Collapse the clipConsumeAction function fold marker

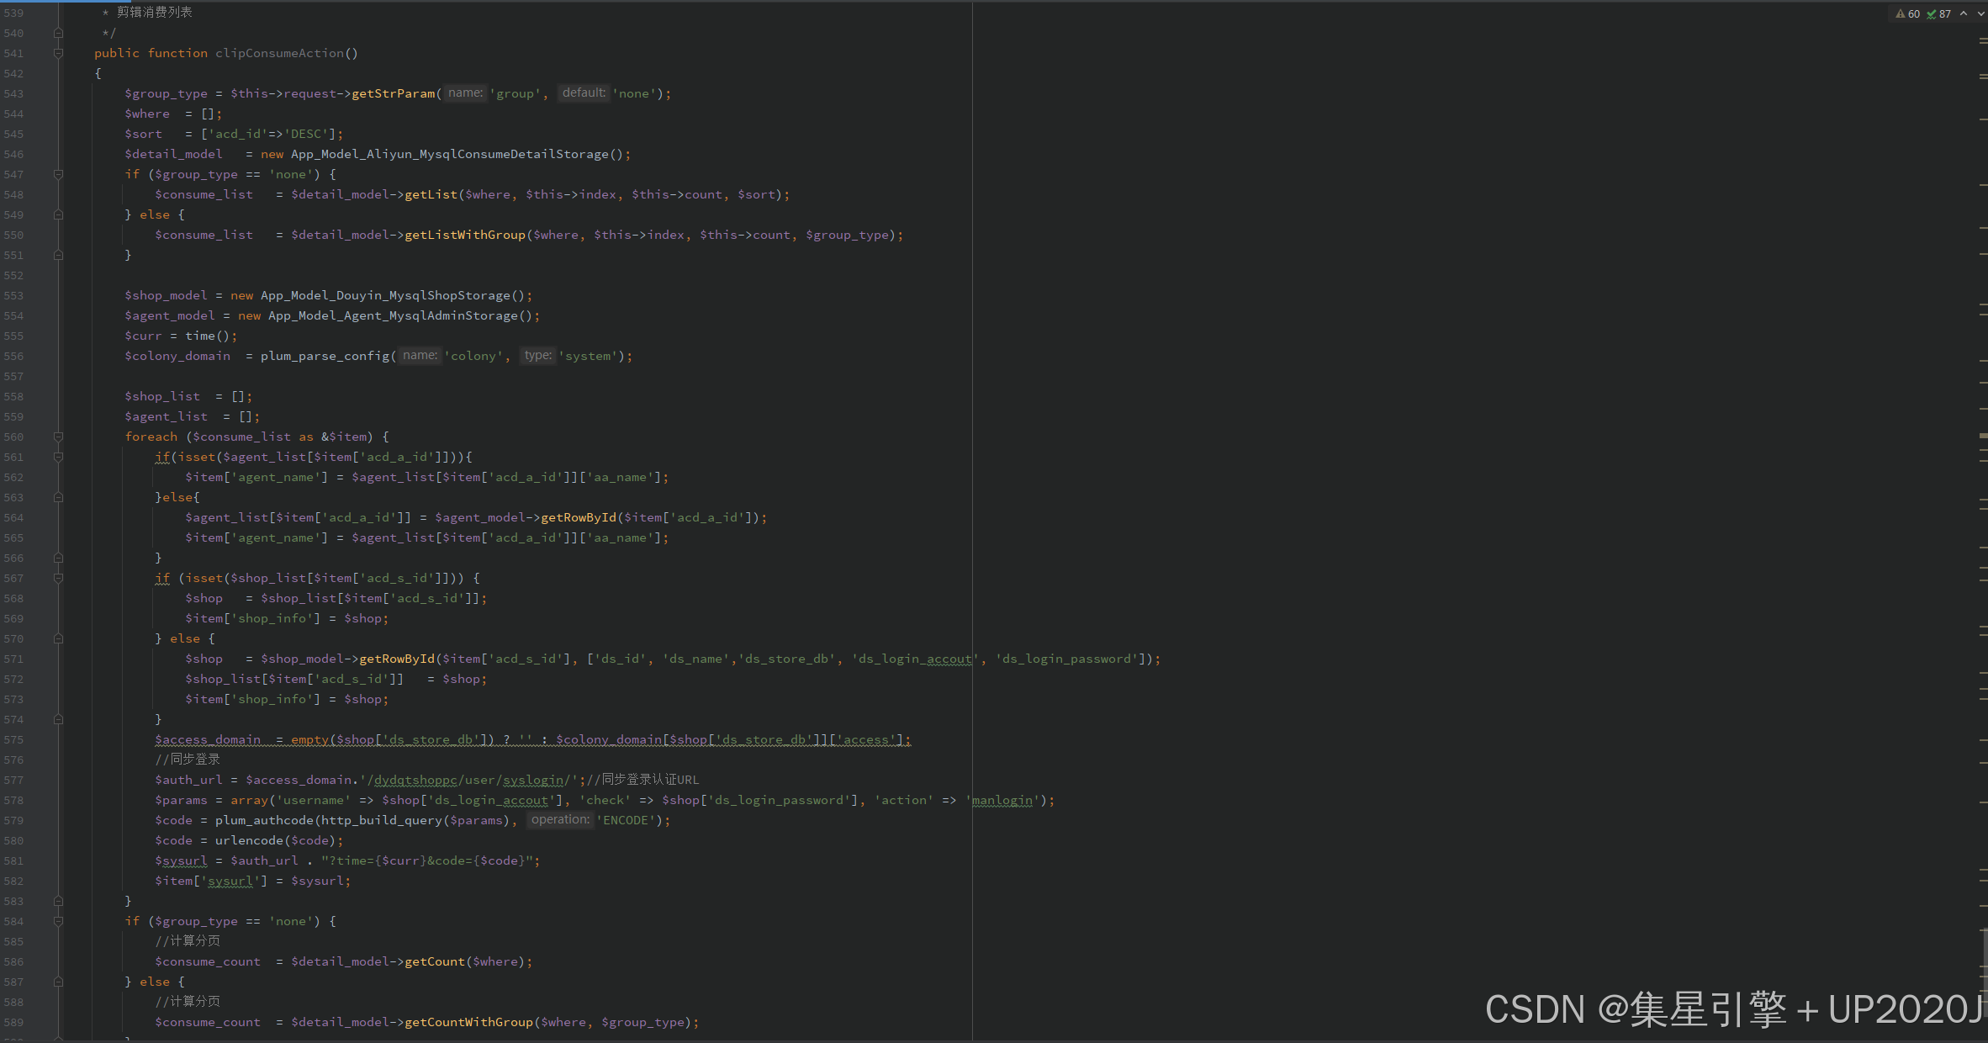(58, 53)
